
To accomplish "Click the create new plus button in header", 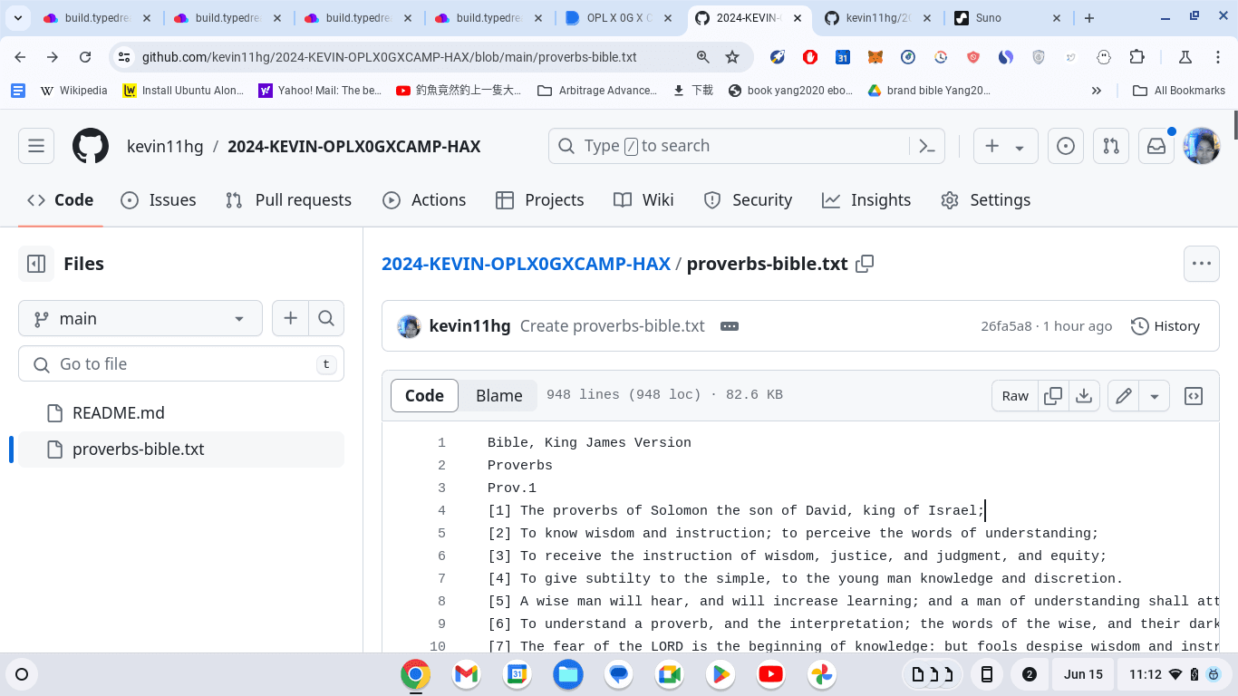I will [1006, 146].
